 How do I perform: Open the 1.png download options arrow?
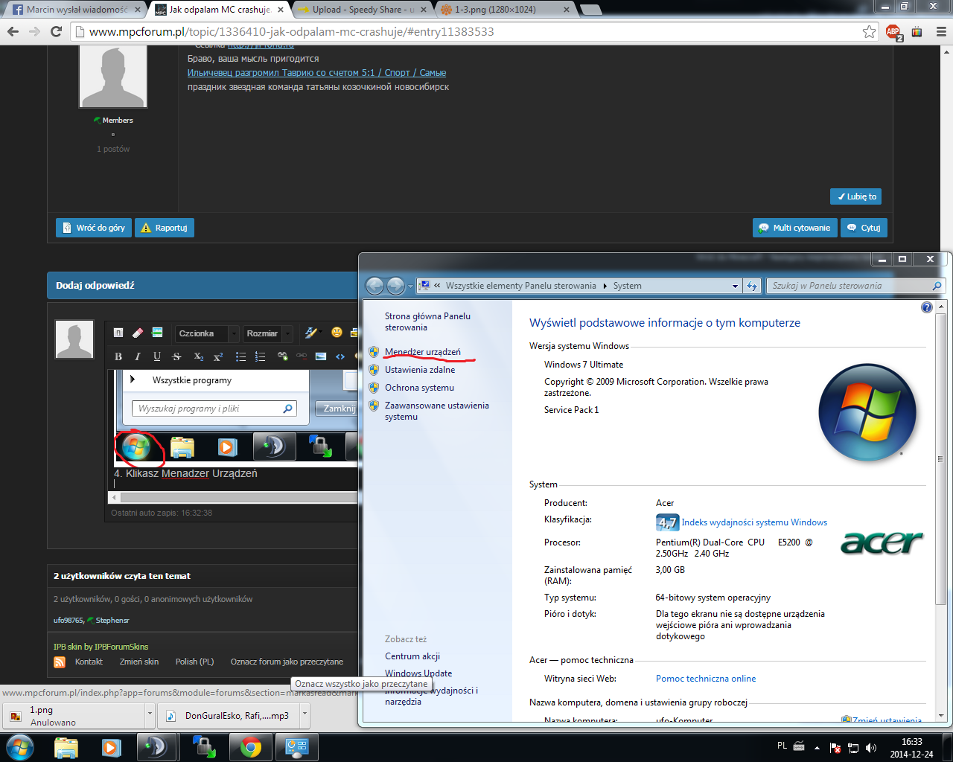(150, 715)
